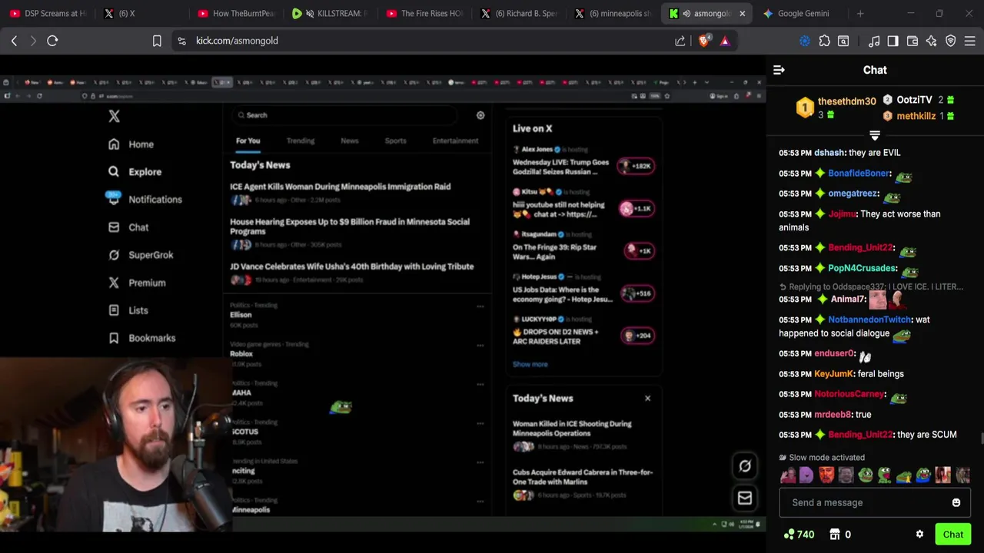Click thesethdm30 top gifter entry

coord(836,108)
